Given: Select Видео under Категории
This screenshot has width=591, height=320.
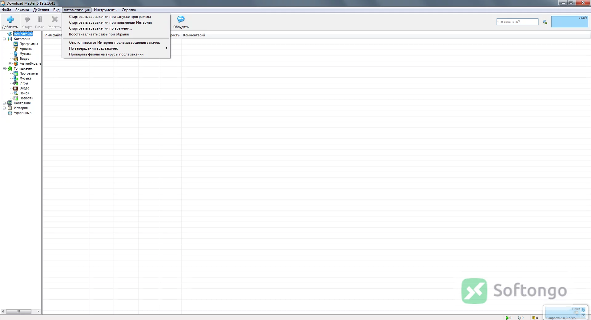Looking at the screenshot, I should pos(24,59).
